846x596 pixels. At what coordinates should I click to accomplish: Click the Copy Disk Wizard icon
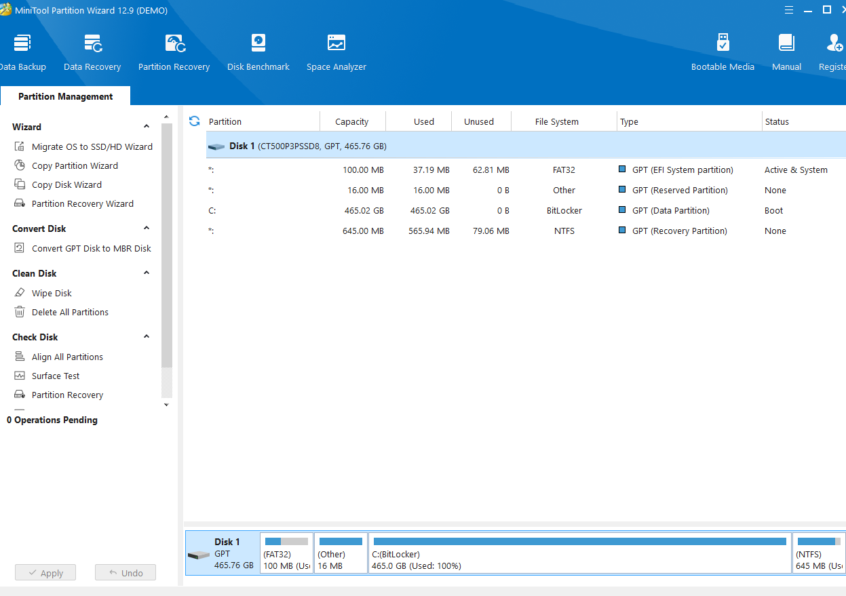click(20, 184)
